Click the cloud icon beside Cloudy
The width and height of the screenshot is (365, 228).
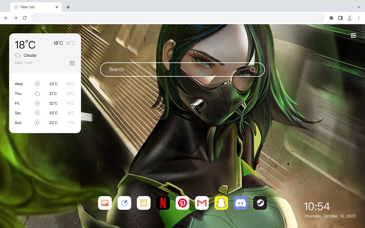coord(18,55)
